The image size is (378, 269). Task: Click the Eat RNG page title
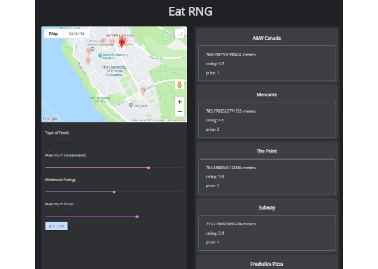click(190, 11)
